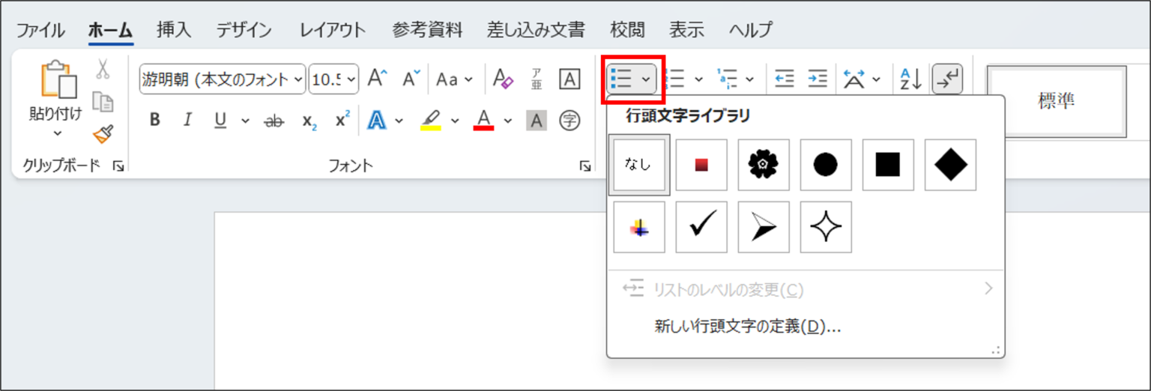Open the font name dropdown

299,79
